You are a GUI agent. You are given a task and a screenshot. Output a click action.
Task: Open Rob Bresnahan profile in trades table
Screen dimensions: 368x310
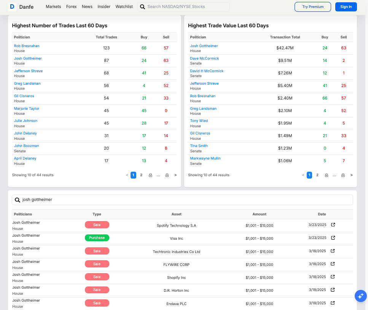pyautogui.click(x=27, y=46)
